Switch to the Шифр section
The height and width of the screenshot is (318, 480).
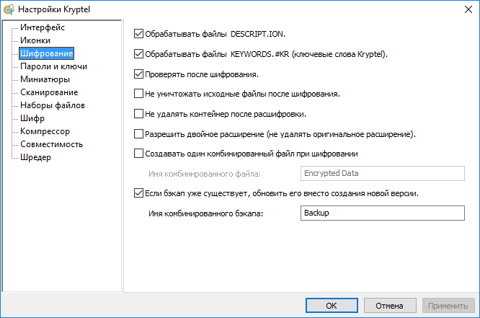coord(33,118)
